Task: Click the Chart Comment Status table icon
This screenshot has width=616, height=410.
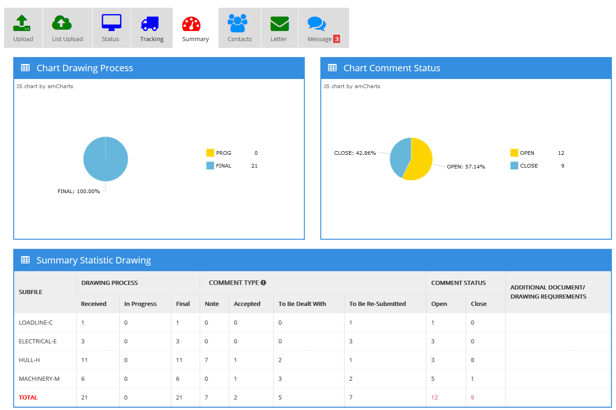Action: [x=332, y=68]
